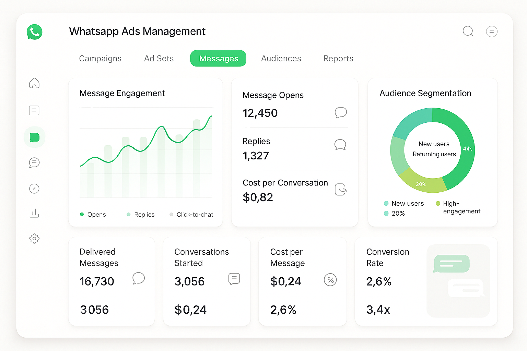Click the percent icon next to Cost per Message
The width and height of the screenshot is (527, 351).
pyautogui.click(x=330, y=280)
